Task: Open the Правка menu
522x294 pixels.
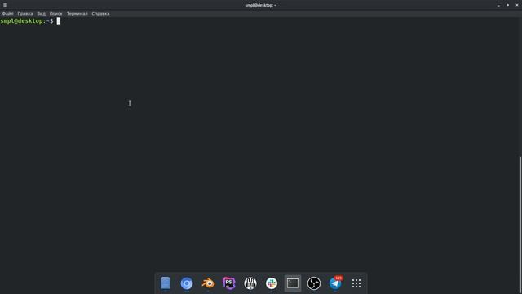Action: pyautogui.click(x=25, y=14)
